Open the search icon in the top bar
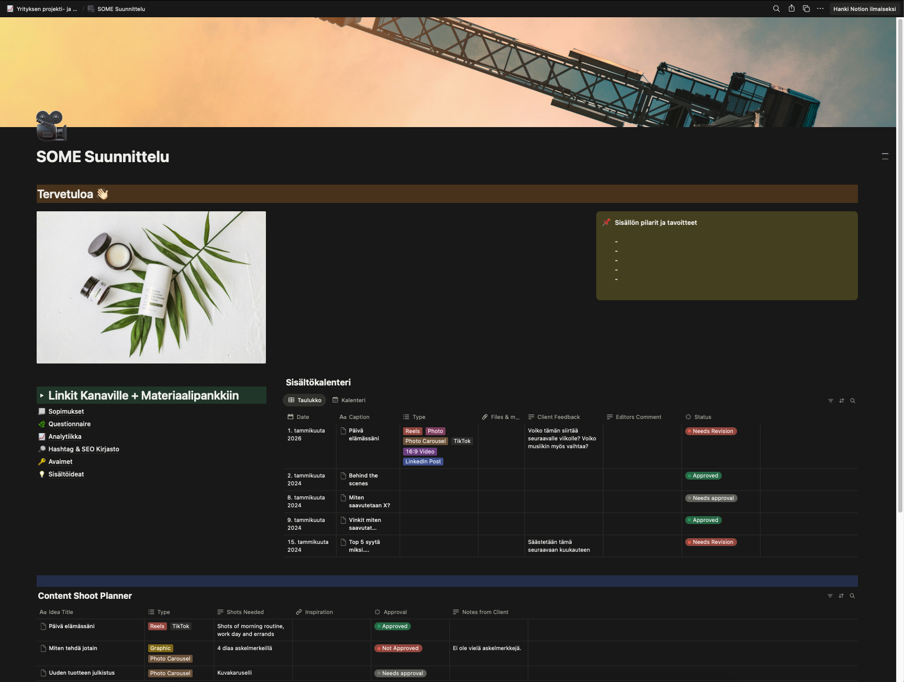Image resolution: width=904 pixels, height=682 pixels. tap(776, 8)
